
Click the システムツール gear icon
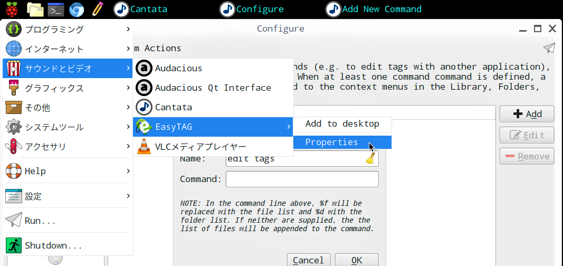click(14, 127)
